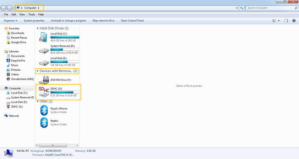
Task: Select the Local Disk (E:) drive icon
Action: tap(44, 63)
